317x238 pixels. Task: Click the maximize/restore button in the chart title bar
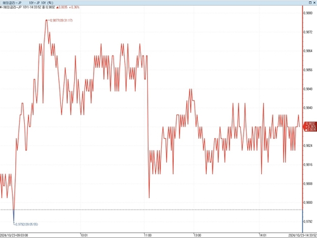pyautogui.click(x=310, y=3)
